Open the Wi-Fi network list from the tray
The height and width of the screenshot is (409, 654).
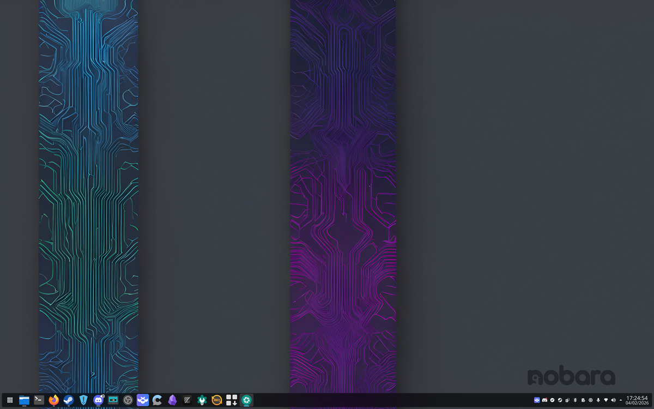click(x=606, y=400)
